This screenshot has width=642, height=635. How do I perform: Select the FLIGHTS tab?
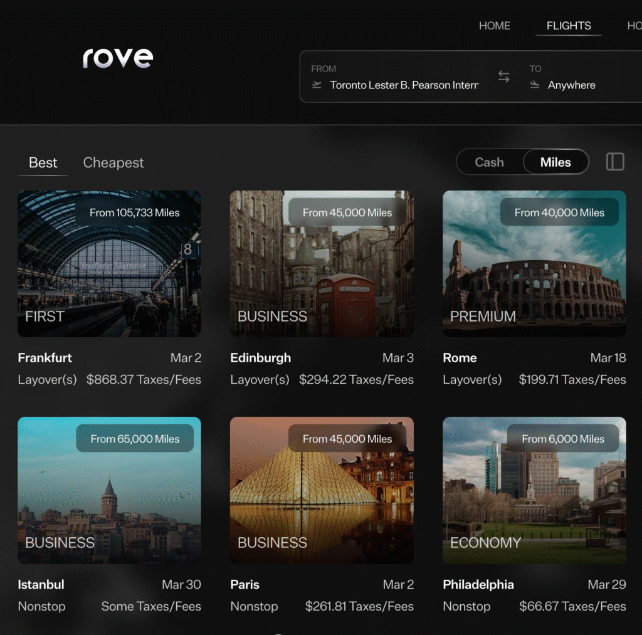[568, 26]
